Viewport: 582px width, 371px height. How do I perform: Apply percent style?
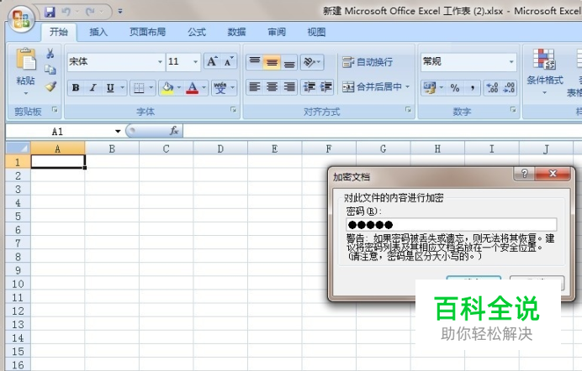[455, 88]
